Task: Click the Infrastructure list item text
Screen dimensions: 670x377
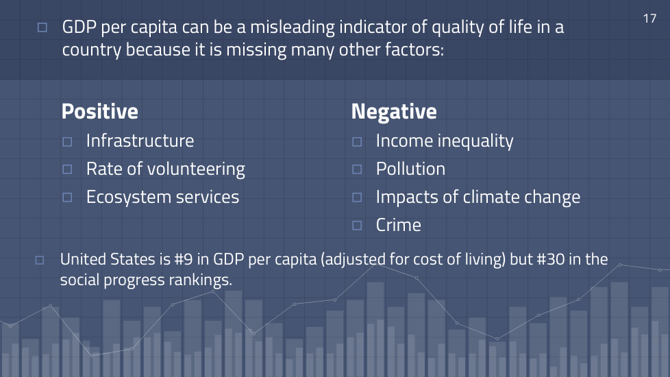Action: click(140, 141)
